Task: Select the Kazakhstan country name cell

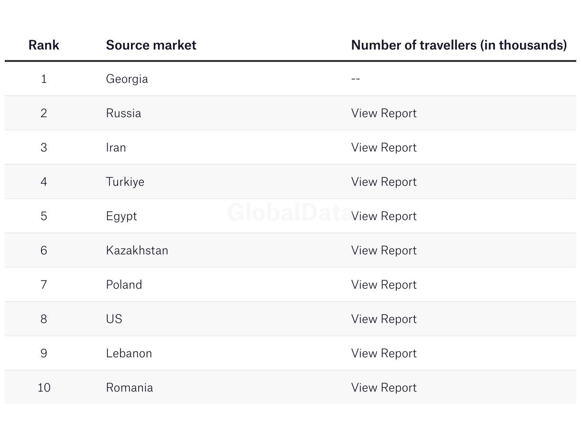Action: [137, 250]
